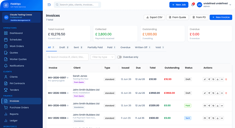Toggle the Overdue only switch
The height and width of the screenshot is (128, 235).
(x=119, y=57)
